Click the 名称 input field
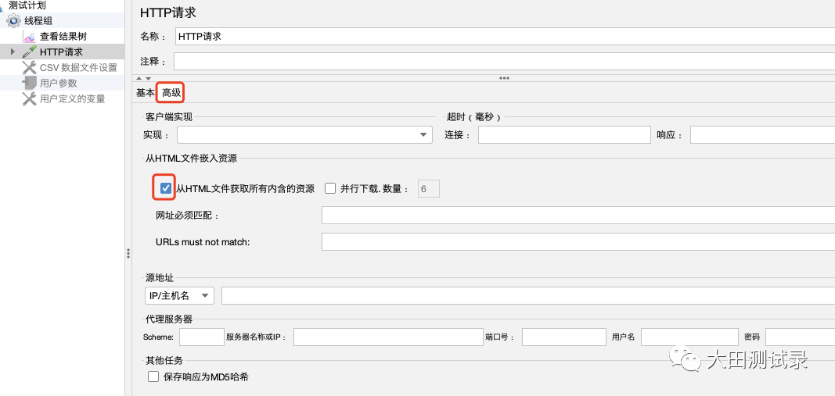 505,37
